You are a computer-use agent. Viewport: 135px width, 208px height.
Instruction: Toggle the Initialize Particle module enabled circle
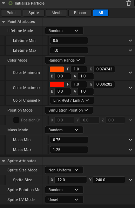pyautogui.click(x=11, y=3)
